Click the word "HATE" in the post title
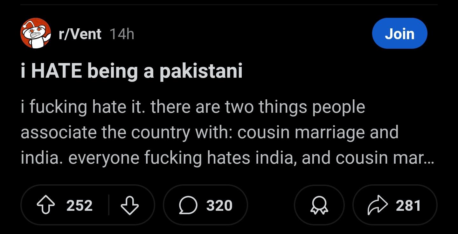This screenshot has width=458, height=234. [x=57, y=71]
